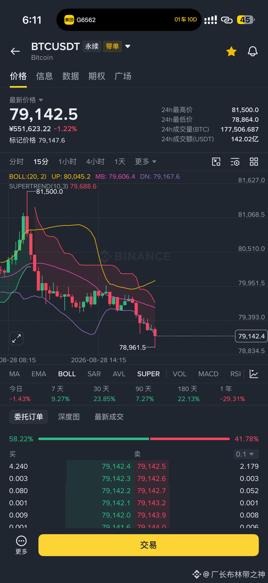Tap the latest price 79,142.5
Image resolution: width=268 pixels, height=583 pixels.
[x=44, y=114]
